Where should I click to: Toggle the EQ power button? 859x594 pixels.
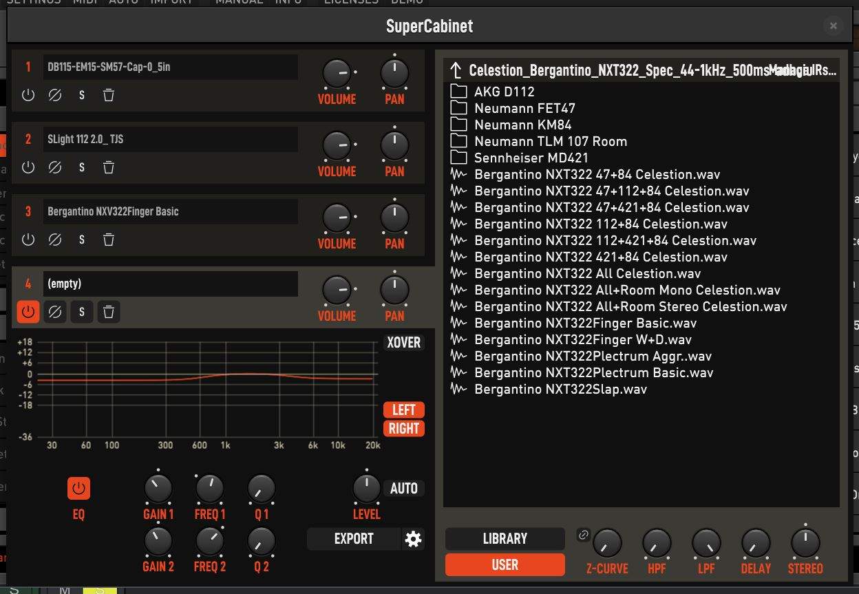coord(78,489)
